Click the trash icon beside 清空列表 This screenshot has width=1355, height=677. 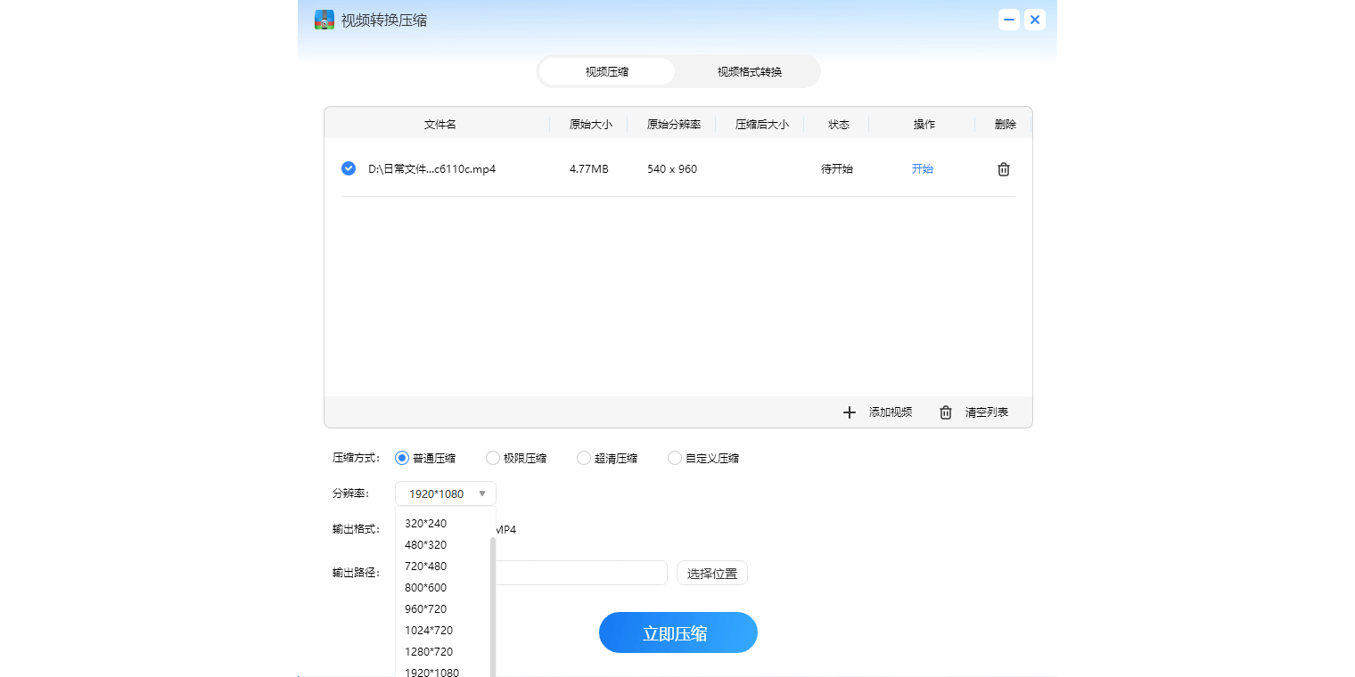pos(946,412)
